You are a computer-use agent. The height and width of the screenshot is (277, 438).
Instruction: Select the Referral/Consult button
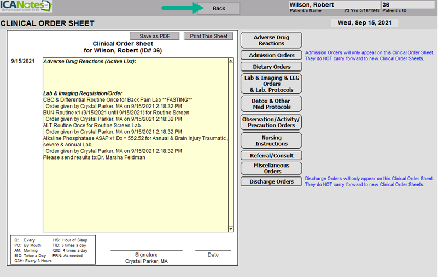point(271,155)
